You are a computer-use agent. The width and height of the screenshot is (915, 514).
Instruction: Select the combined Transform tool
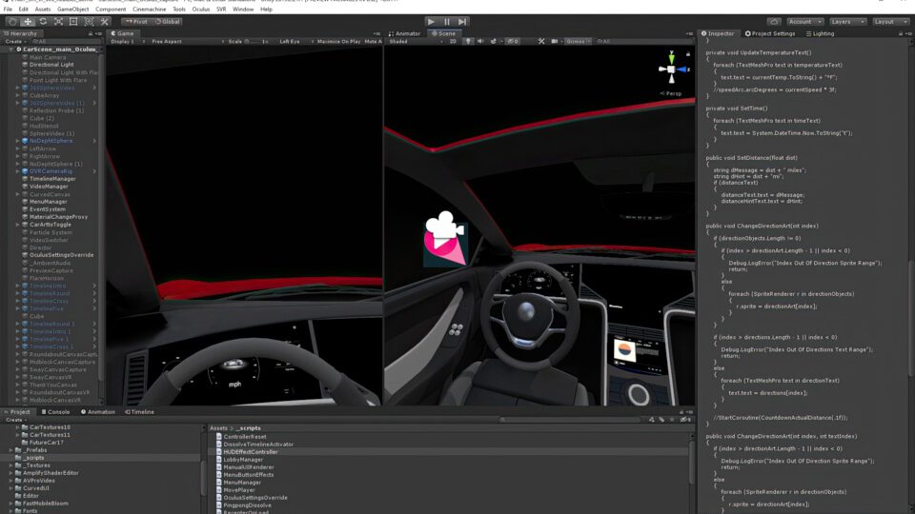point(89,22)
